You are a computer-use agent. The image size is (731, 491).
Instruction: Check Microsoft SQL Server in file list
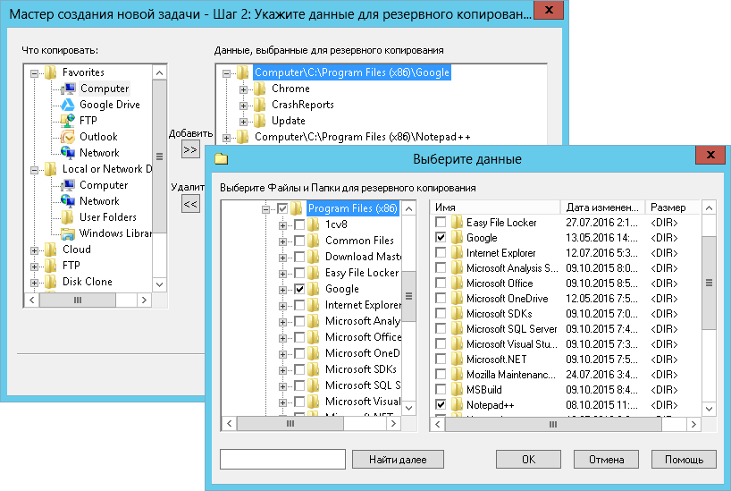(441, 328)
